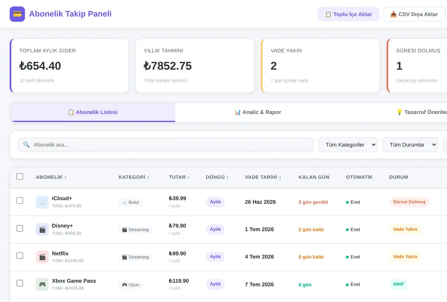Click the Netflix clapperboard icon
The height and width of the screenshot is (302, 447).
pyautogui.click(x=42, y=257)
